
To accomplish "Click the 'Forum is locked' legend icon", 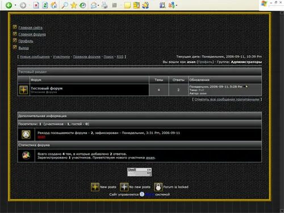I will [x=158, y=187].
